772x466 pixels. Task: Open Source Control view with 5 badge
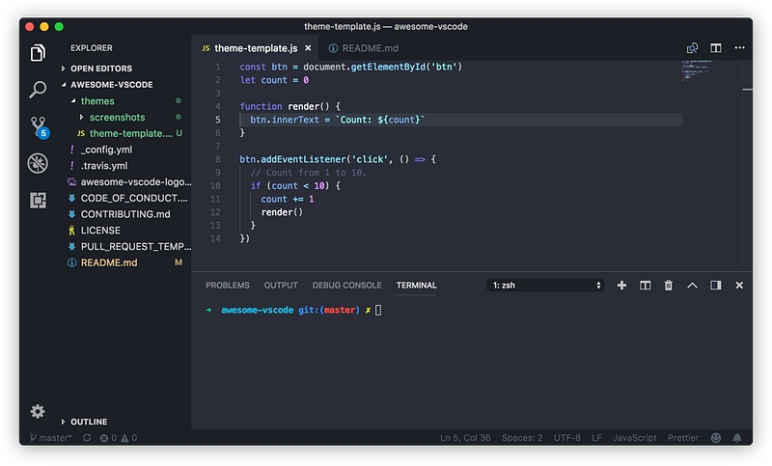point(38,126)
